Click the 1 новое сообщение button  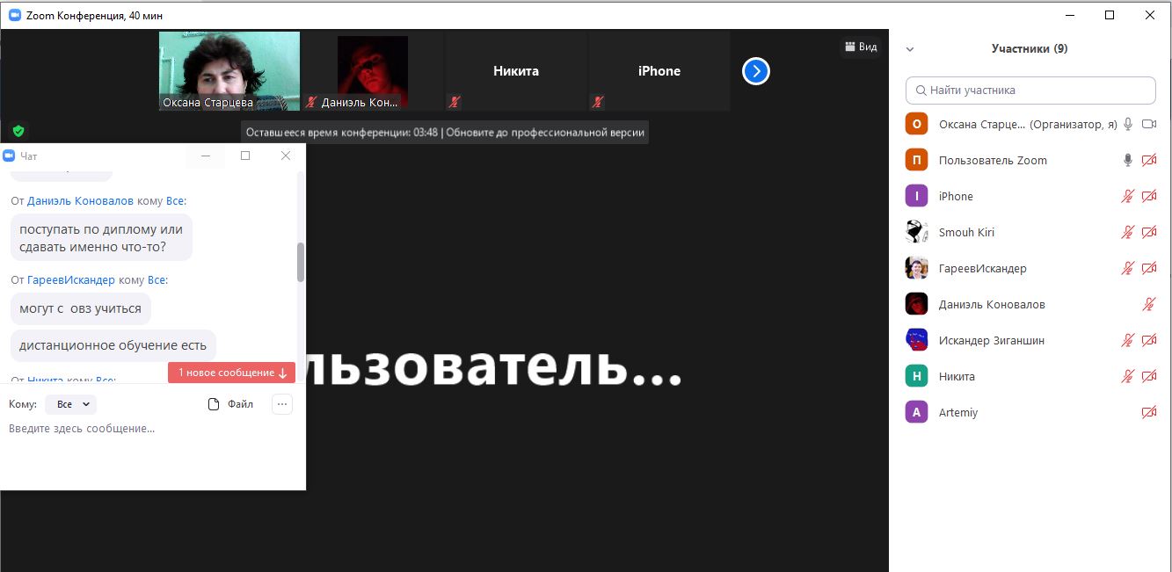pos(232,373)
